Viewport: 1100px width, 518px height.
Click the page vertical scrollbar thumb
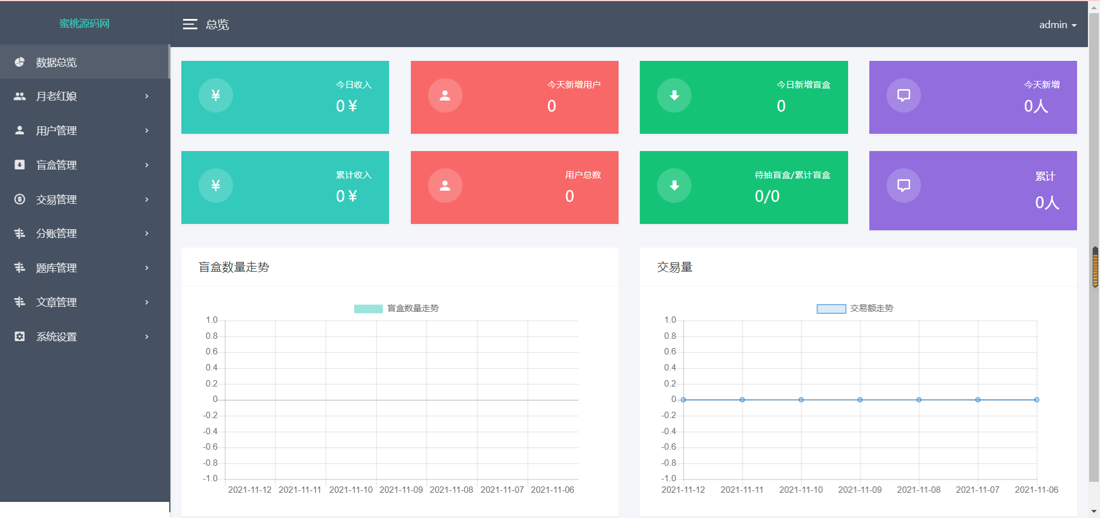point(1095,267)
